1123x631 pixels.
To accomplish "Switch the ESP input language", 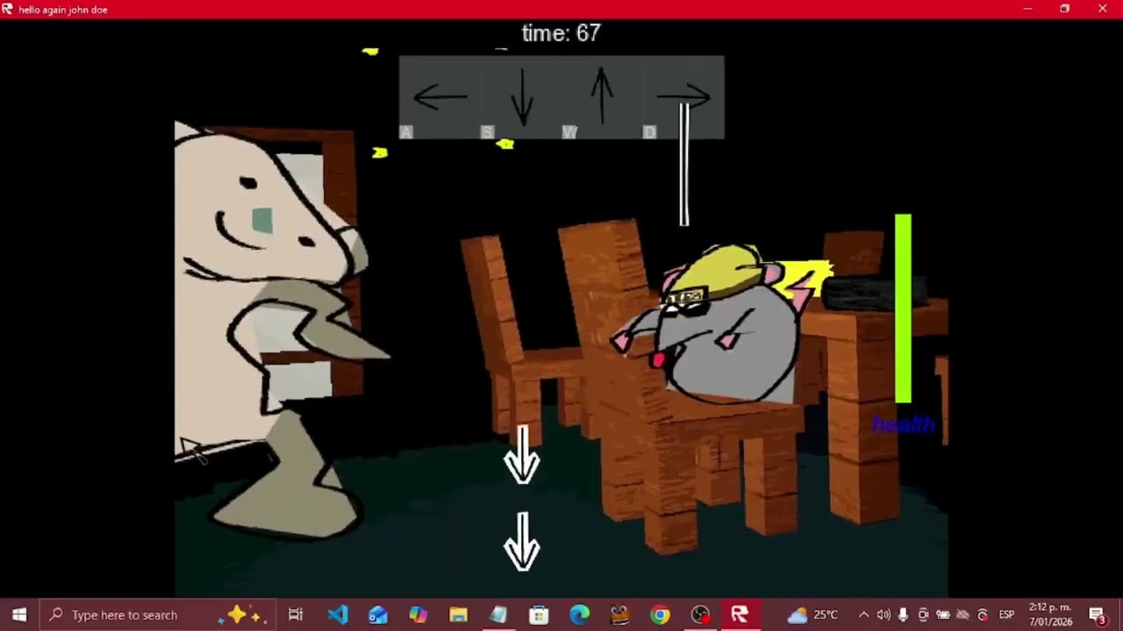I will 1006,614.
